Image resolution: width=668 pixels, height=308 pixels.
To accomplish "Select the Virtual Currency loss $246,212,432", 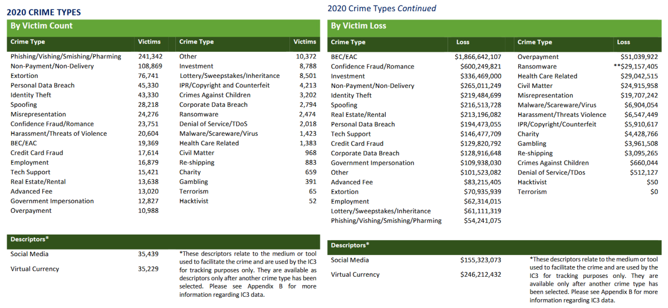I will [x=481, y=275].
